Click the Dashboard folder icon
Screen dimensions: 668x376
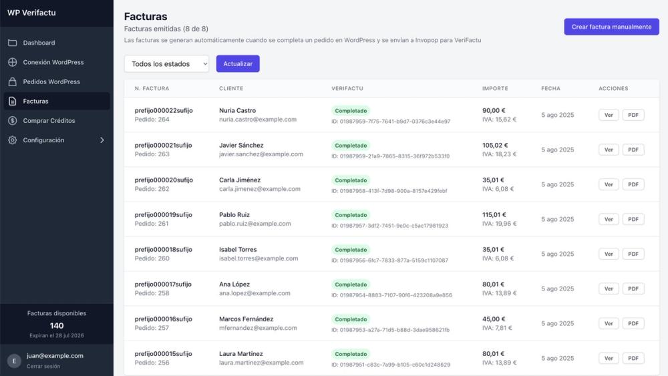tap(12, 43)
